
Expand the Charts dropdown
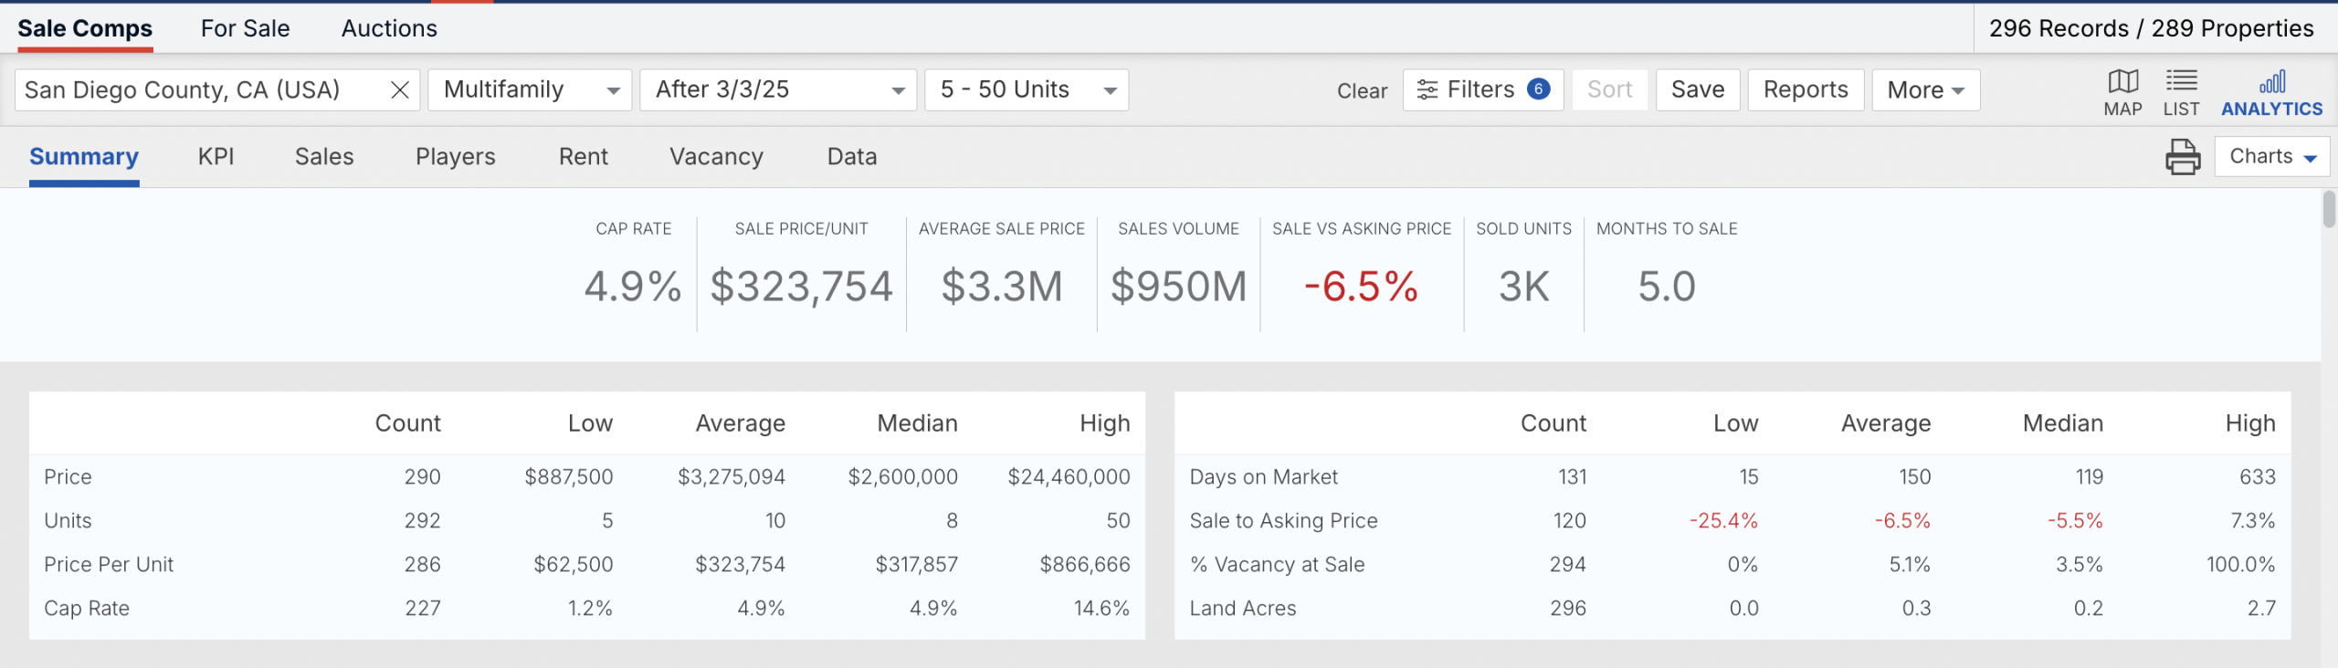(x=2271, y=157)
